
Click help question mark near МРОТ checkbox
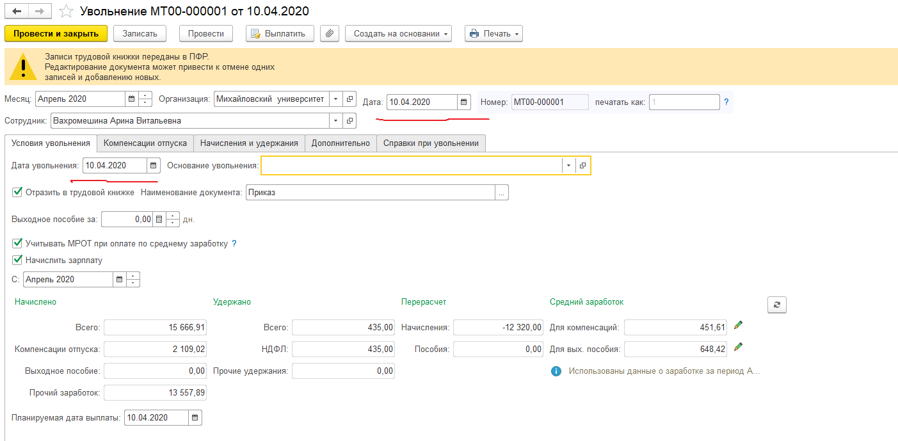pos(234,243)
